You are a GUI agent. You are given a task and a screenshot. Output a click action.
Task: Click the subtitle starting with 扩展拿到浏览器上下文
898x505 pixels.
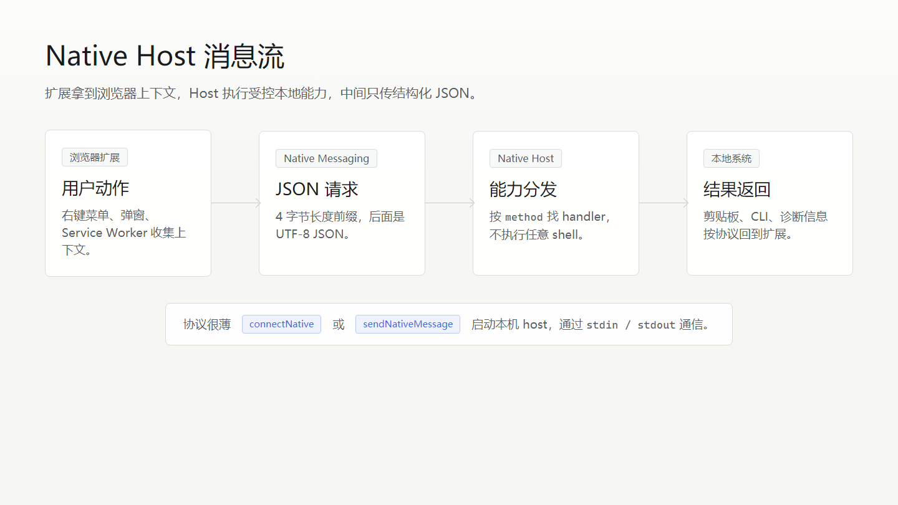[262, 94]
